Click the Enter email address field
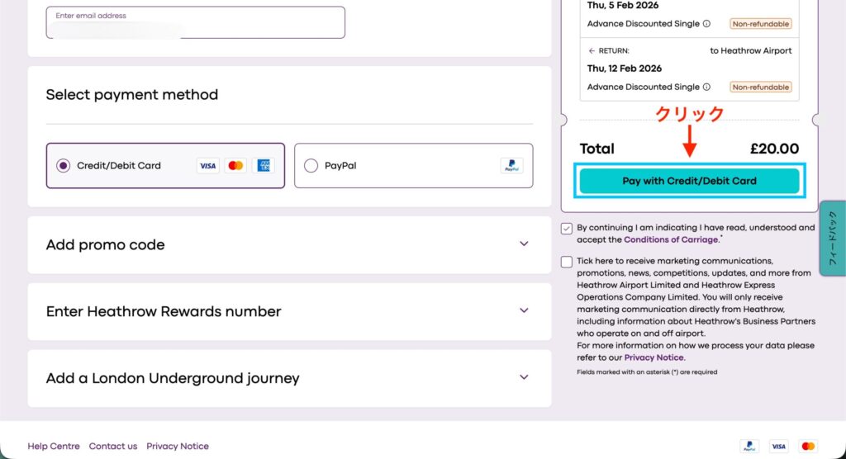Image resolution: width=846 pixels, height=459 pixels. [x=195, y=23]
